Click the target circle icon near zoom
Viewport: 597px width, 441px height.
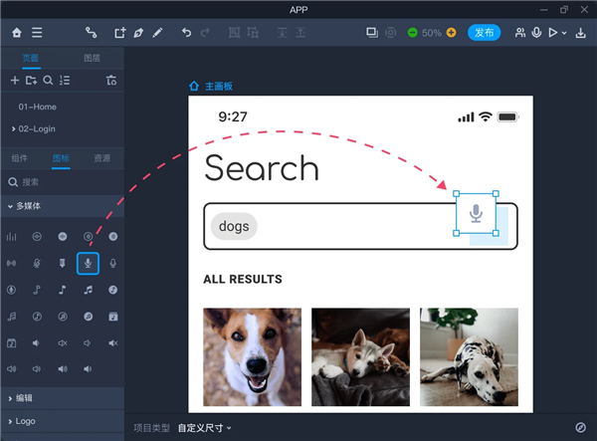pyautogui.click(x=391, y=33)
